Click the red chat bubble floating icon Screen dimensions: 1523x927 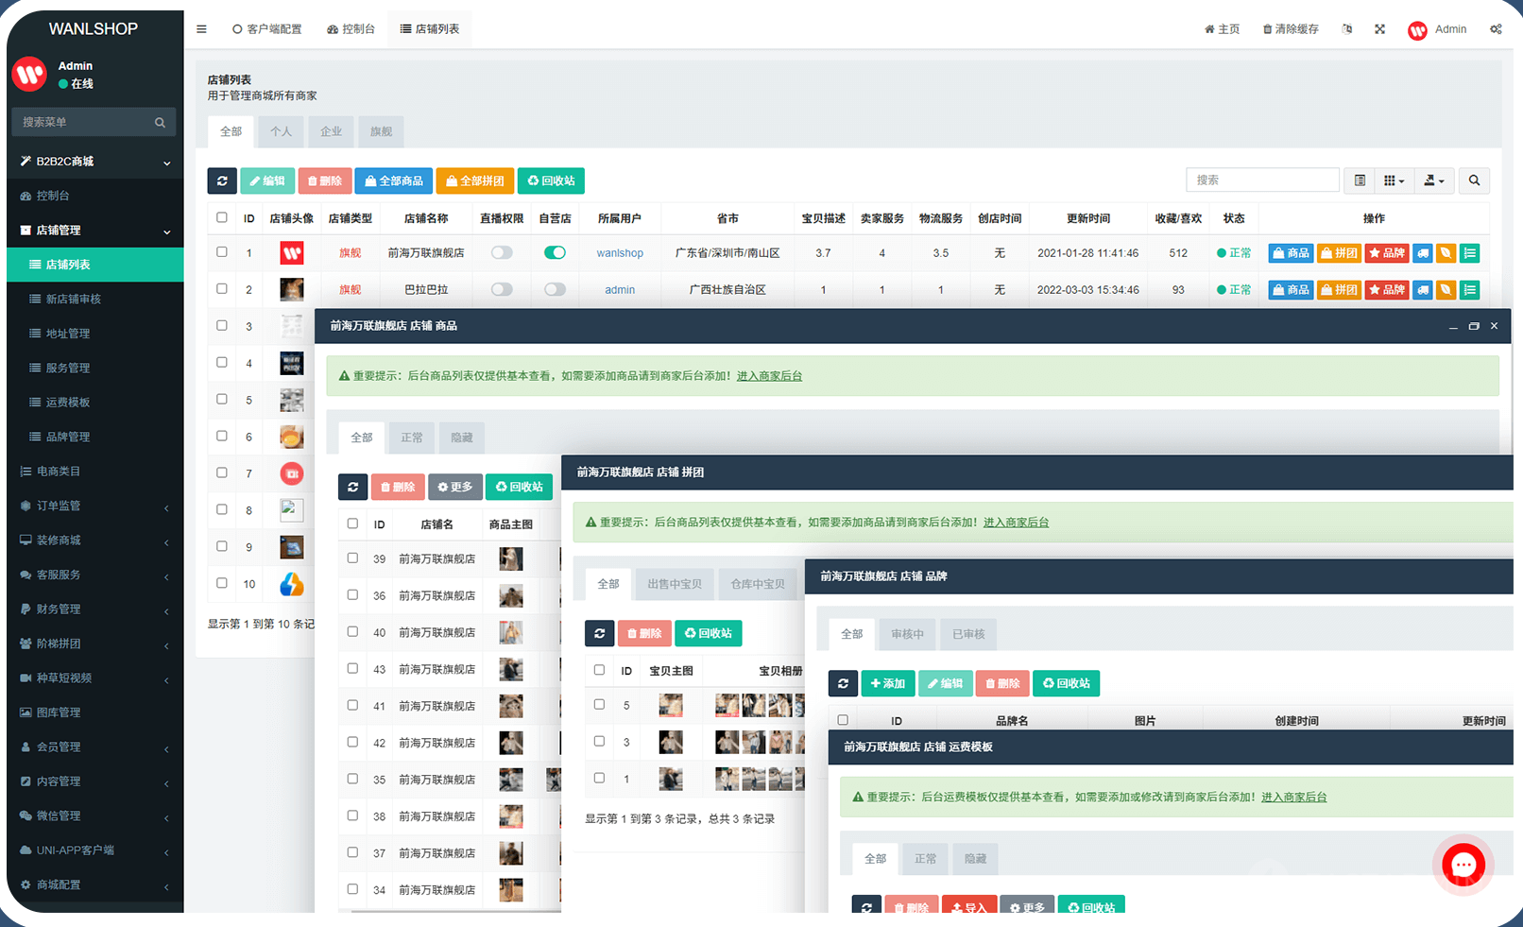click(x=1463, y=864)
